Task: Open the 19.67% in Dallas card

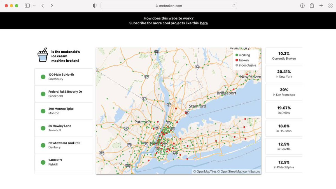Action: [x=284, y=110]
